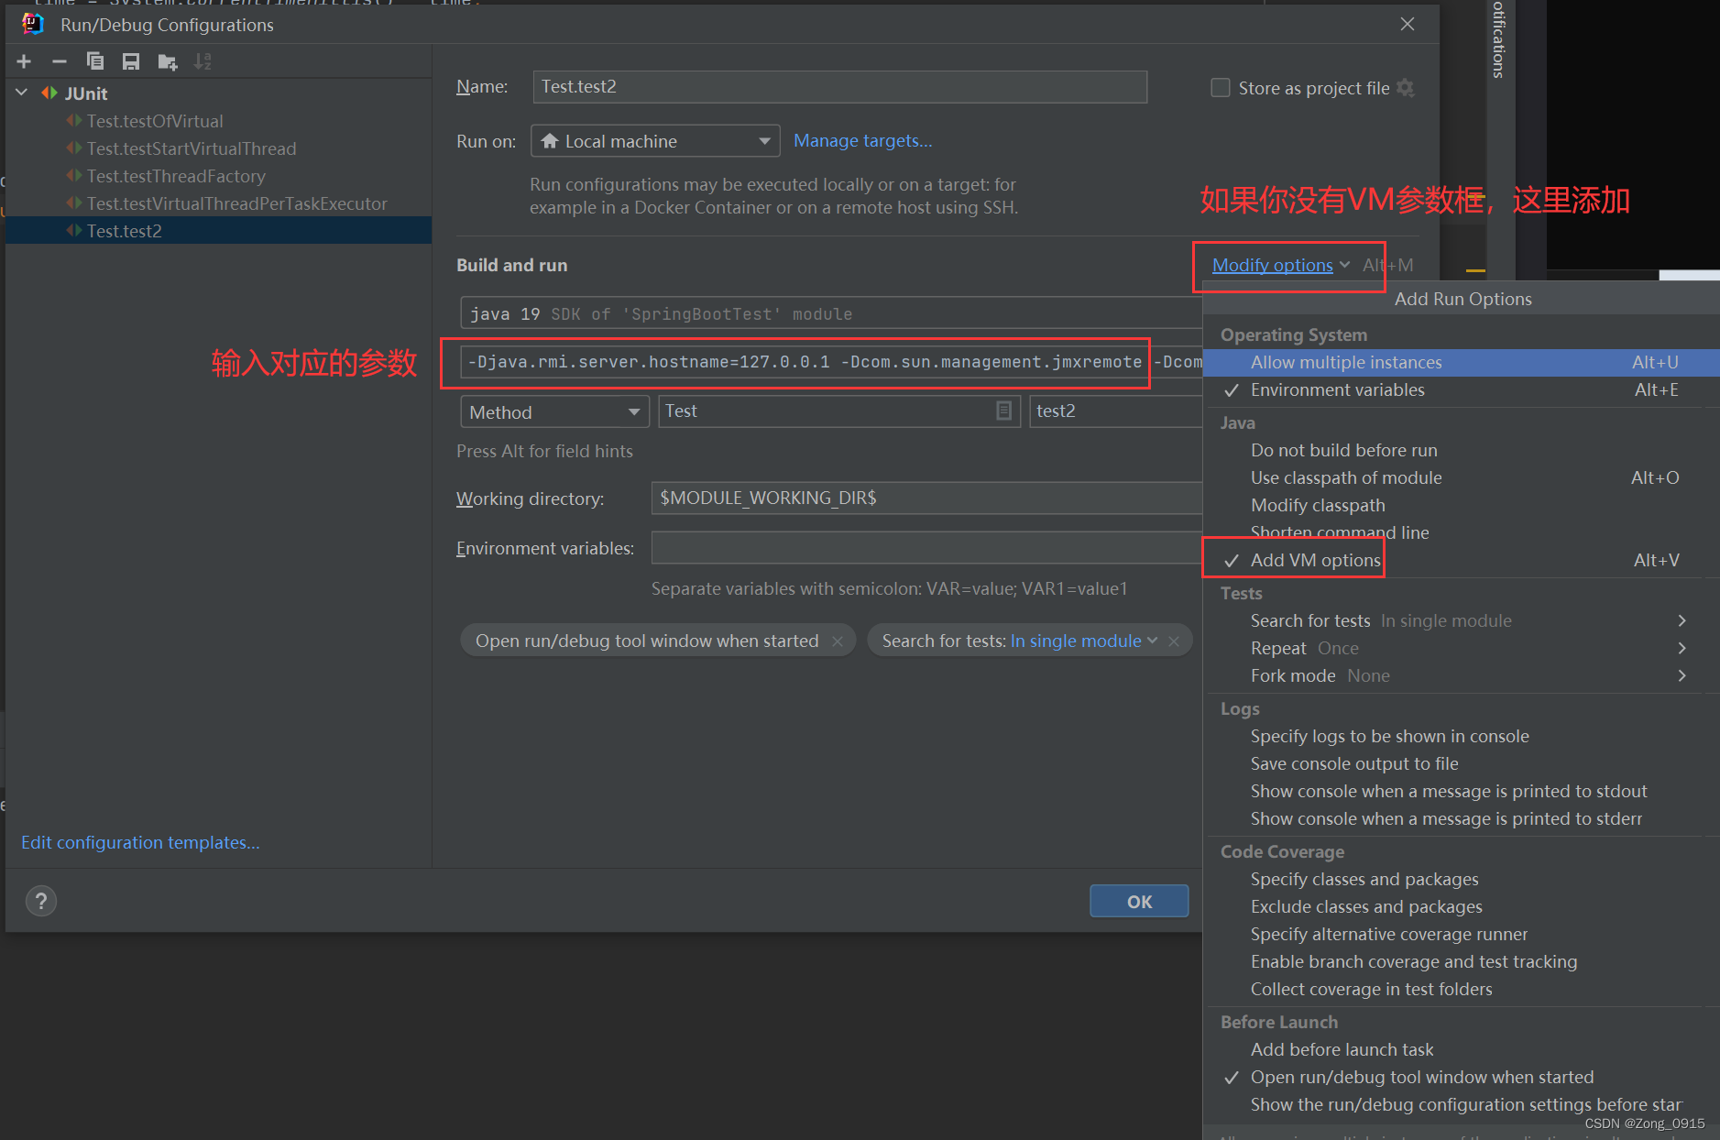1720x1140 pixels.
Task: Click the Working directory field
Action: pos(926,498)
